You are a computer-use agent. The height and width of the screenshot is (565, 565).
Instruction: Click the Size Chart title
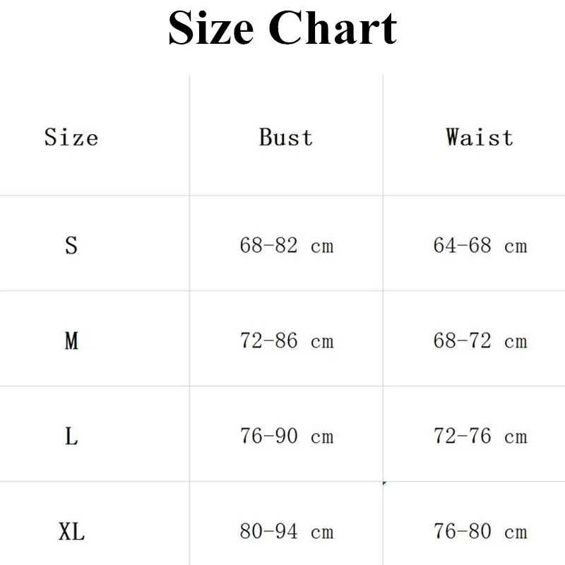pos(282,28)
